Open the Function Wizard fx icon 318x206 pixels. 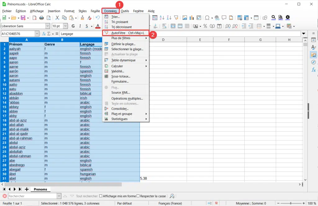pyautogui.click(x=44, y=34)
